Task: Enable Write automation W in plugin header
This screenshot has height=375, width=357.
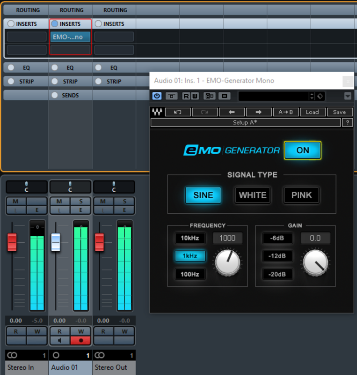Action: click(x=195, y=96)
